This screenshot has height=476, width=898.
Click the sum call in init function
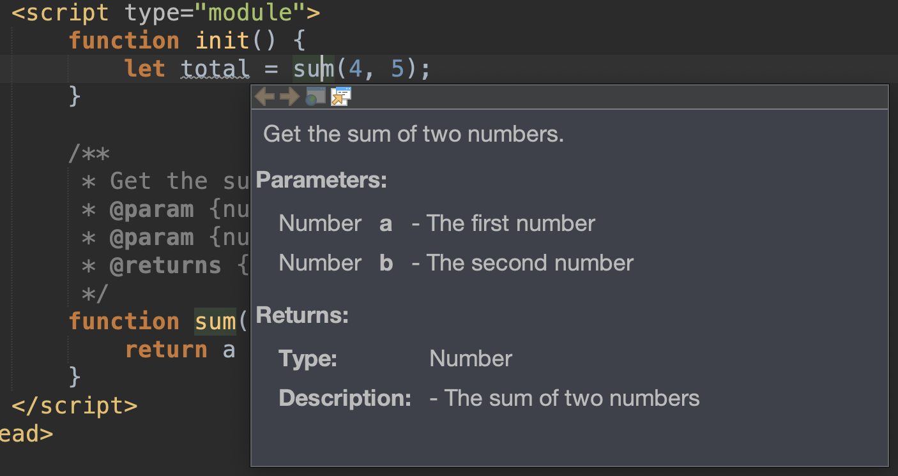tap(314, 68)
